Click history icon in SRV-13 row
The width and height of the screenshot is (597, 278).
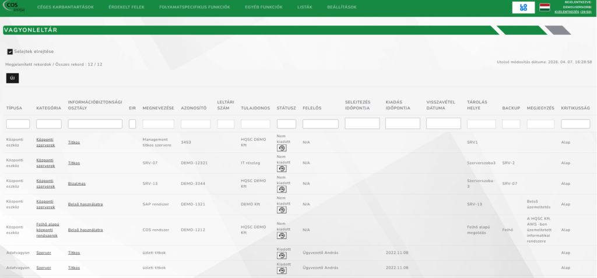282,189
